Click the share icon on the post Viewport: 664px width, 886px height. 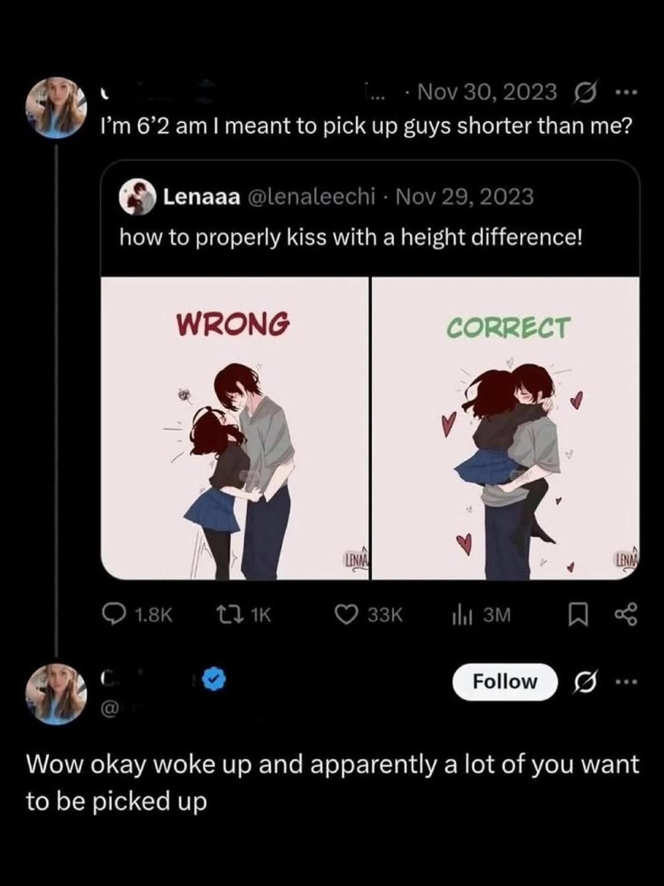click(626, 615)
